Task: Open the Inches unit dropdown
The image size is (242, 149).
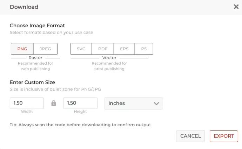Action: coord(134,103)
